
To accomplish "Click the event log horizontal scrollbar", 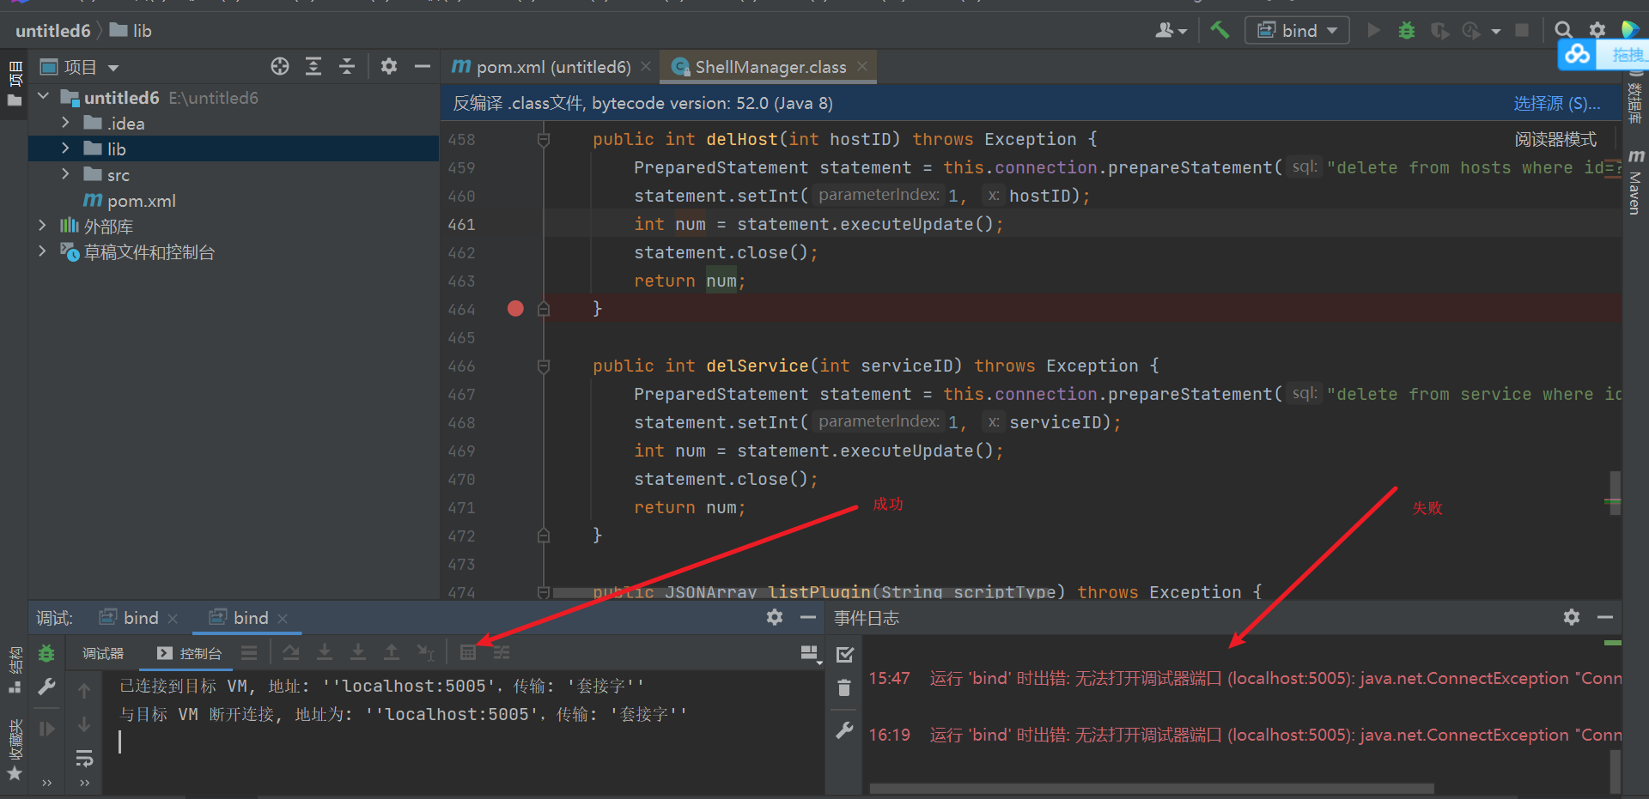I will click(1152, 788).
